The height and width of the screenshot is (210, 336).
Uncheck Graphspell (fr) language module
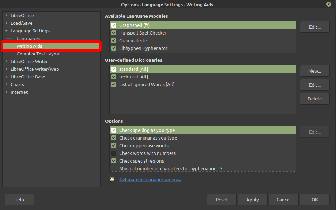point(114,25)
